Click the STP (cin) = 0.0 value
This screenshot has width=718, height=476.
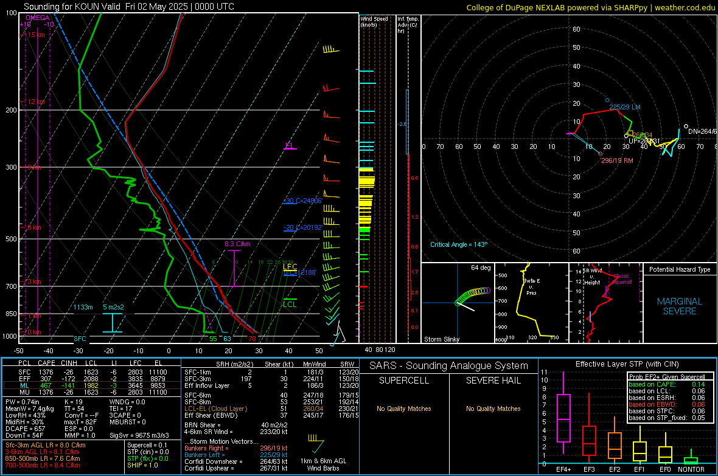coord(148,452)
